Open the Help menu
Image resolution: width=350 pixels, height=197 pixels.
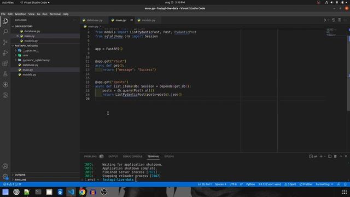tap(66, 14)
